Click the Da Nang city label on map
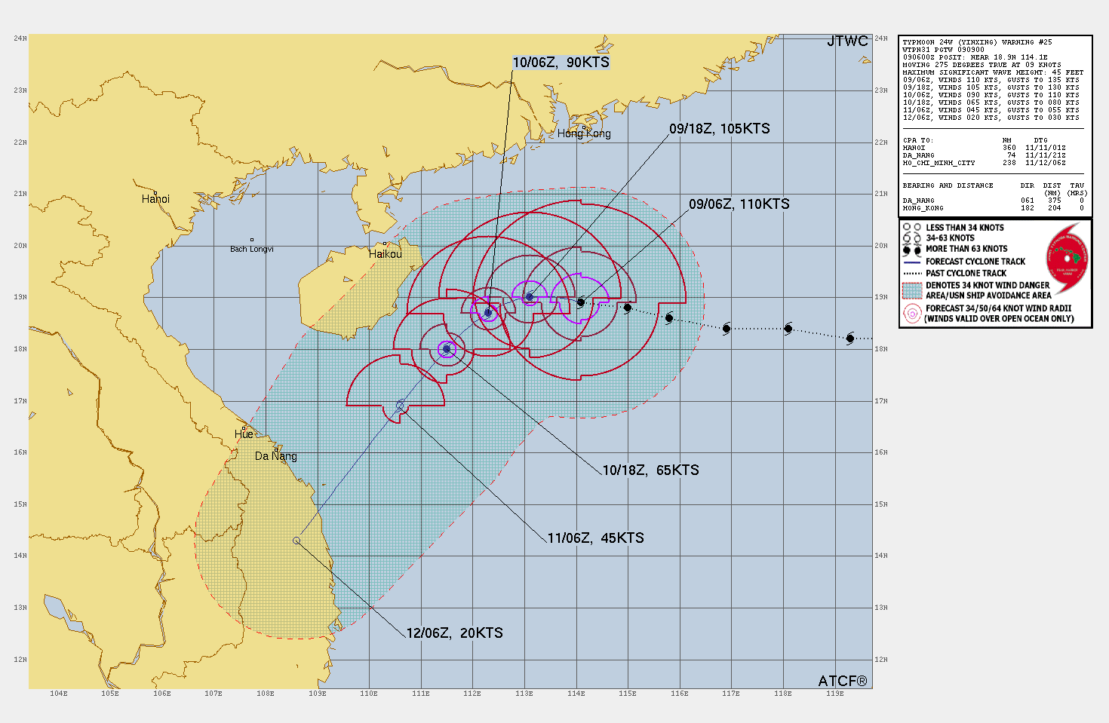The image size is (1109, 723). pyautogui.click(x=276, y=456)
